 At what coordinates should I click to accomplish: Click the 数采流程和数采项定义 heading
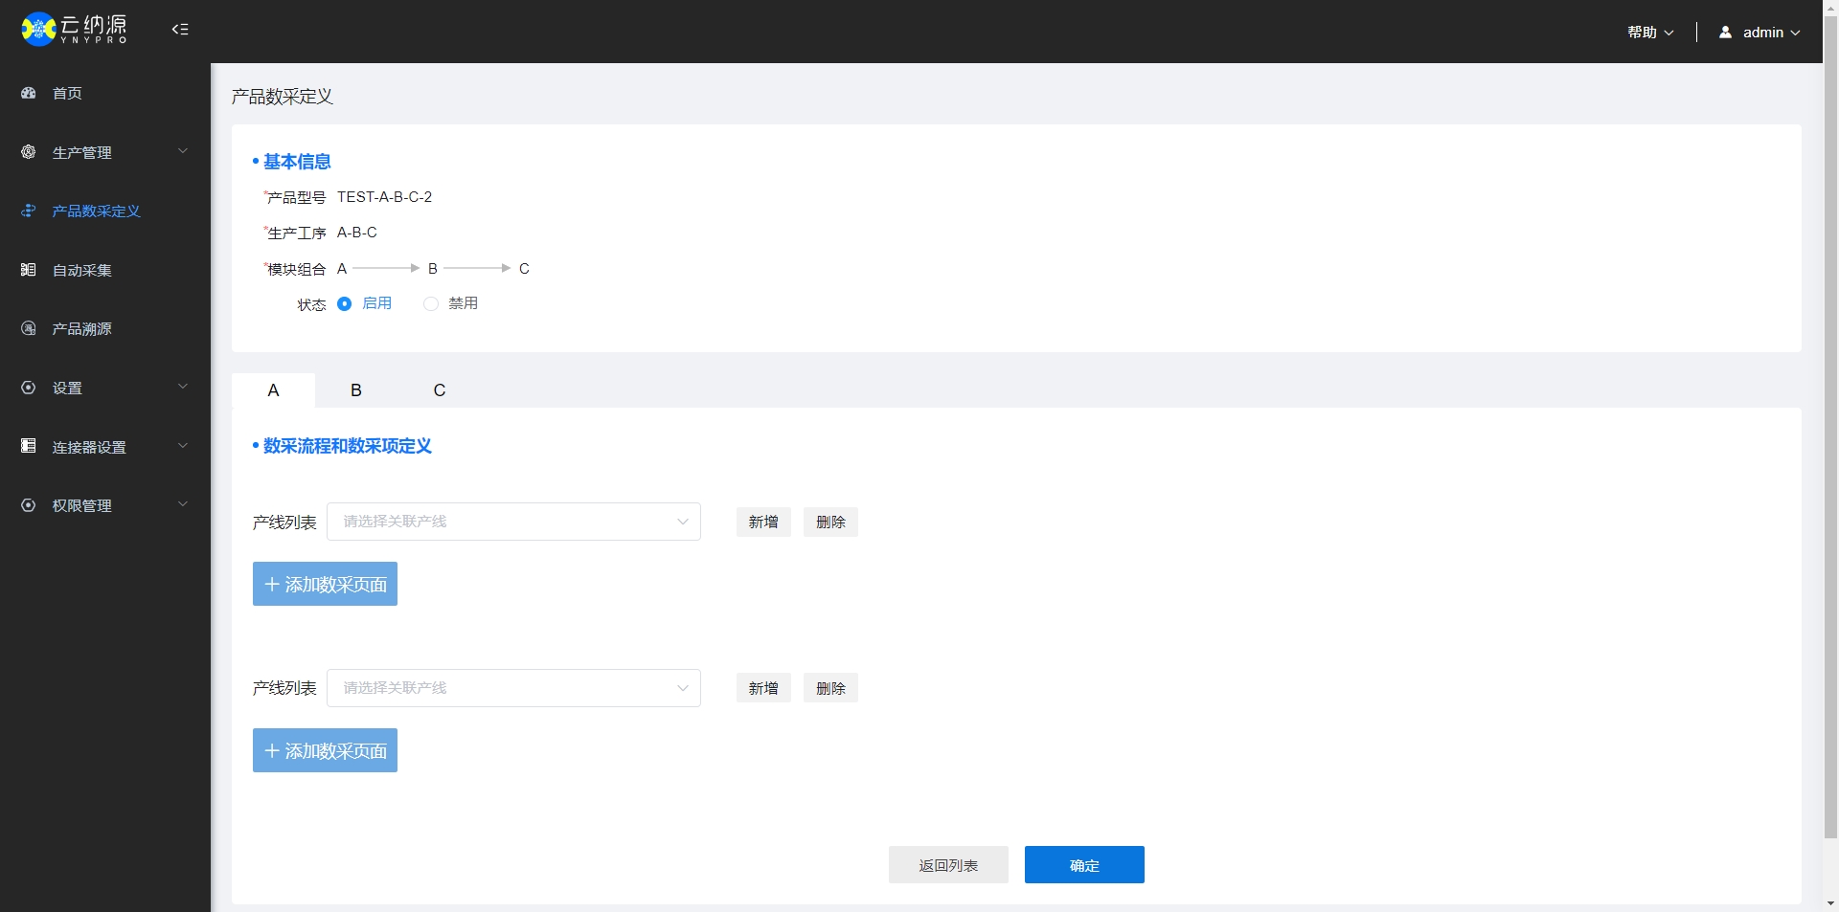[348, 446]
